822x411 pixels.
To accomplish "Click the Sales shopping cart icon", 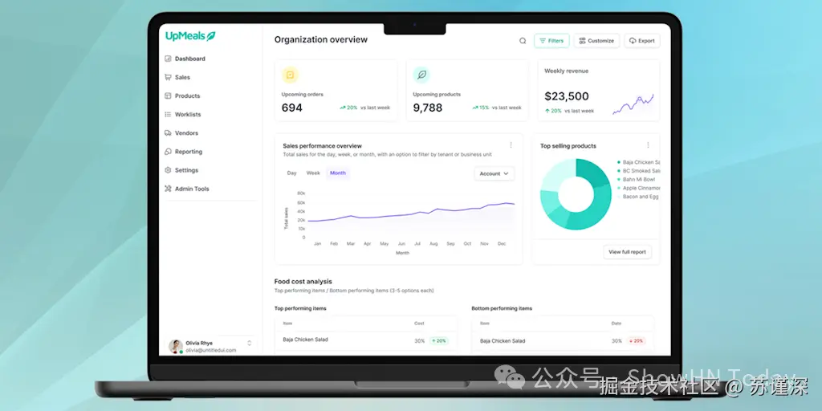I will pos(168,77).
